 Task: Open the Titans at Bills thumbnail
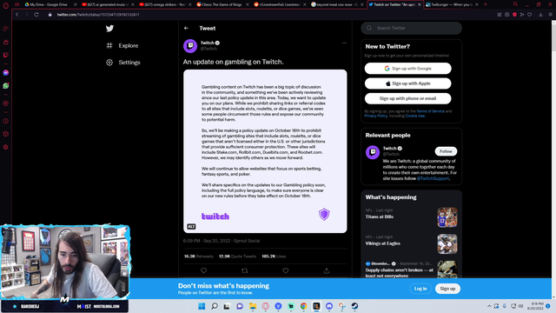coord(447,217)
